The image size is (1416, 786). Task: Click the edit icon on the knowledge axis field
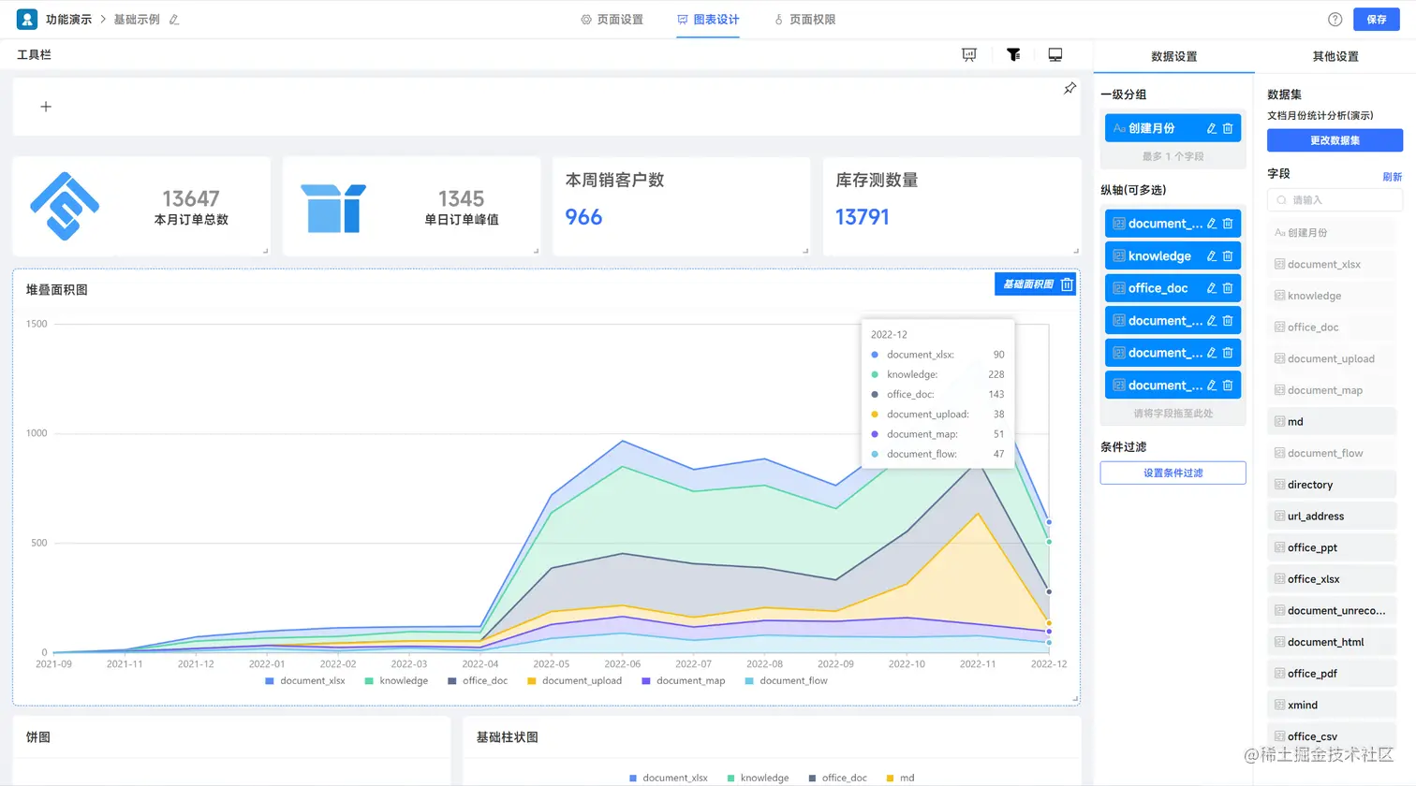tap(1211, 256)
